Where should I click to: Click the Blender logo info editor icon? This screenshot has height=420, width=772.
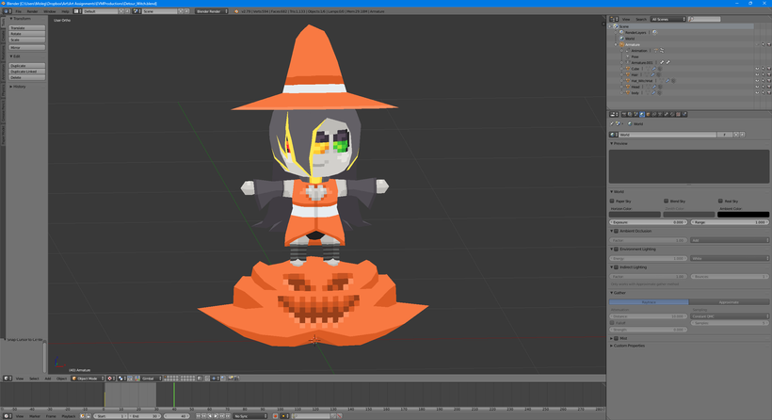(5, 11)
